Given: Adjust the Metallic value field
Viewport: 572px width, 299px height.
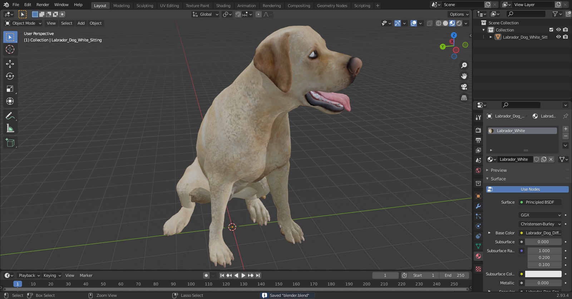Looking at the screenshot, I should (x=543, y=283).
